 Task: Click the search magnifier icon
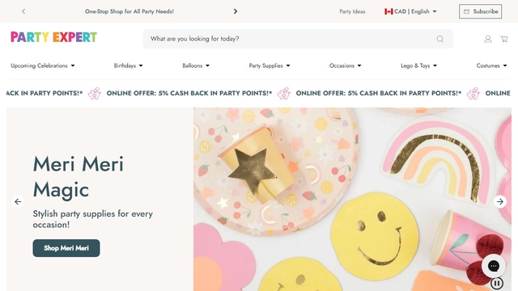439,39
